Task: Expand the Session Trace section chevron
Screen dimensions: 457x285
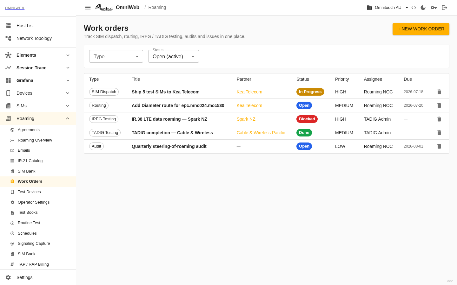Action: (x=68, y=68)
